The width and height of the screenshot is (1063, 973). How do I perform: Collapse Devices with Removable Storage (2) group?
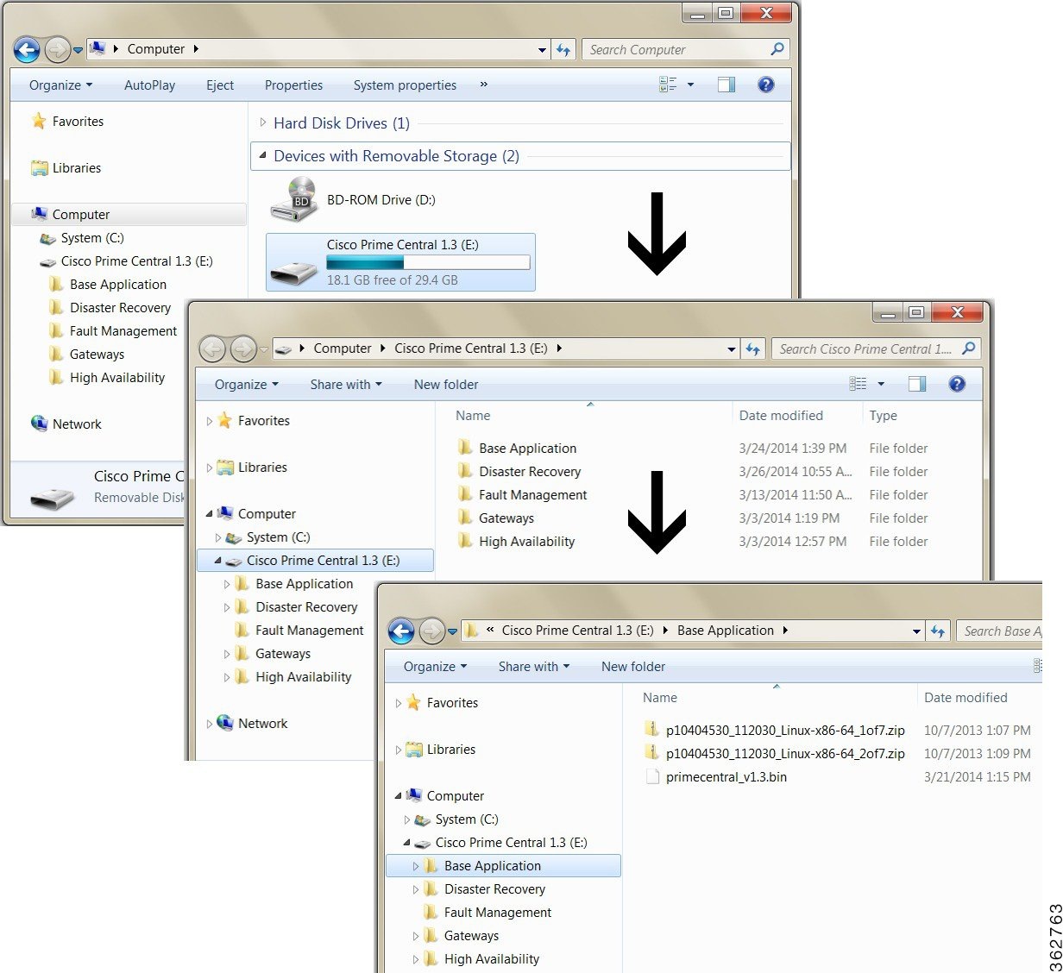tap(263, 155)
